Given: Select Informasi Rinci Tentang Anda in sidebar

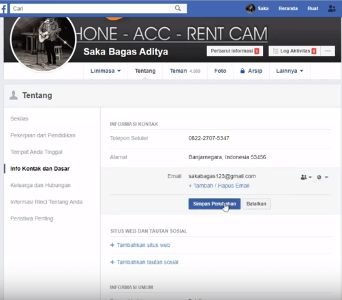Looking at the screenshot, I should point(46,202).
